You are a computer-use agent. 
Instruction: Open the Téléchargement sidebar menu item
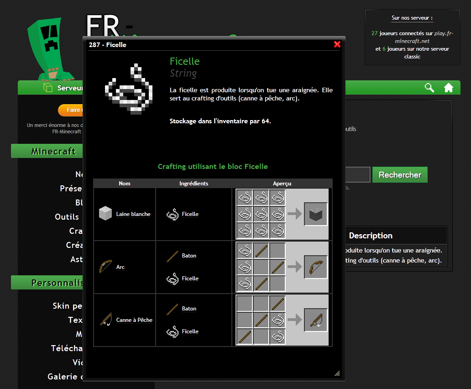(x=67, y=348)
